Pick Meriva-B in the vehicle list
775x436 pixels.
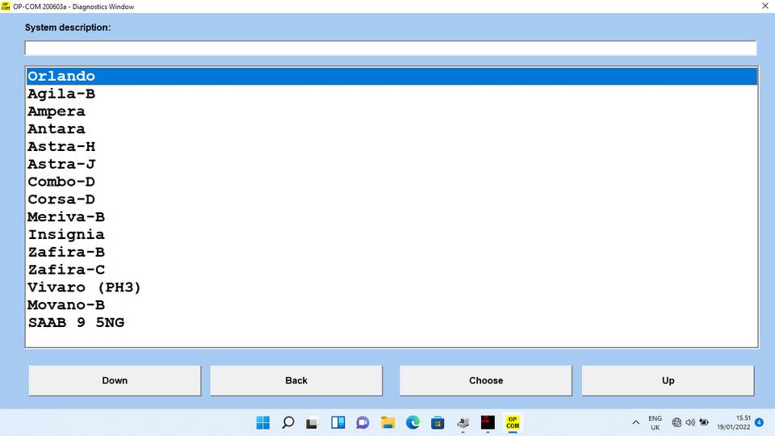coord(392,217)
